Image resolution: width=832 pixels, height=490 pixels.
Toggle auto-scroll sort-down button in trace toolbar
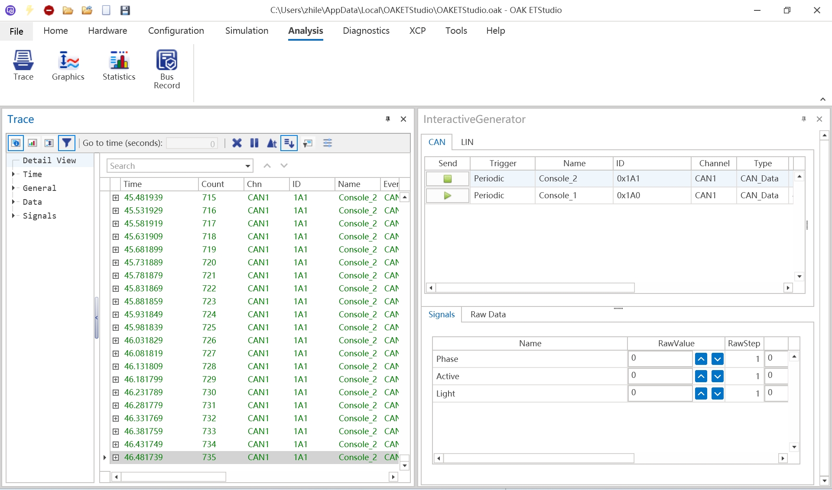click(289, 143)
